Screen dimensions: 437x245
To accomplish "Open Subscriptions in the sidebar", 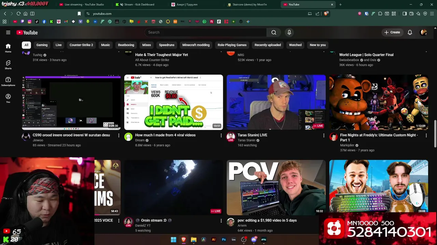I will pos(8,82).
